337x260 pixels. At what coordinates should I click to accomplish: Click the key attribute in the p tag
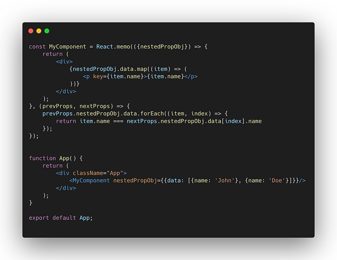(x=98, y=76)
